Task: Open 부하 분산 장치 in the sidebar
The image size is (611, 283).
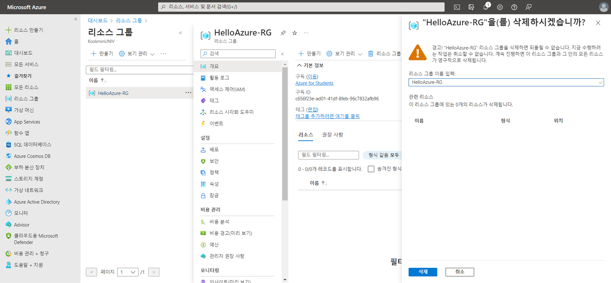Action: click(x=25, y=167)
